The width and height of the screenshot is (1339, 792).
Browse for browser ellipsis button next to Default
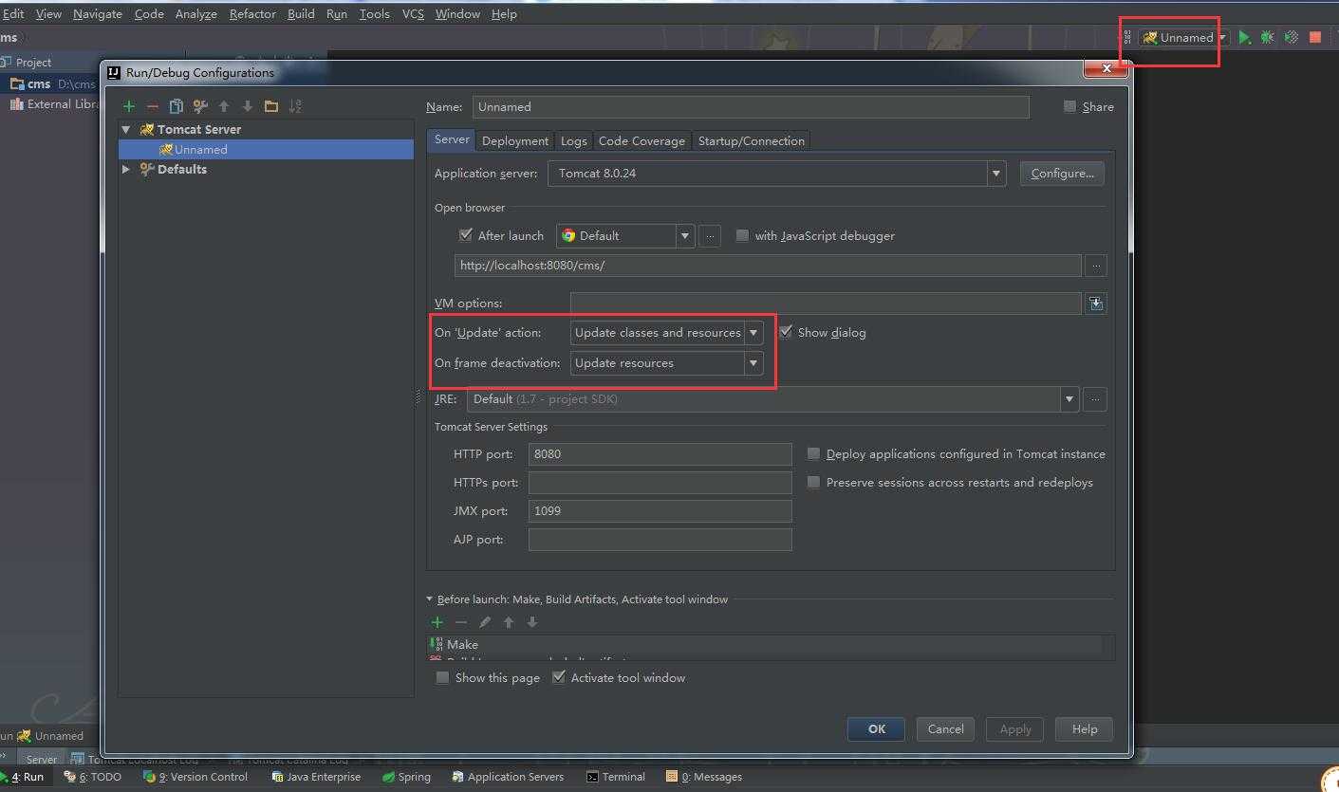pyautogui.click(x=709, y=236)
